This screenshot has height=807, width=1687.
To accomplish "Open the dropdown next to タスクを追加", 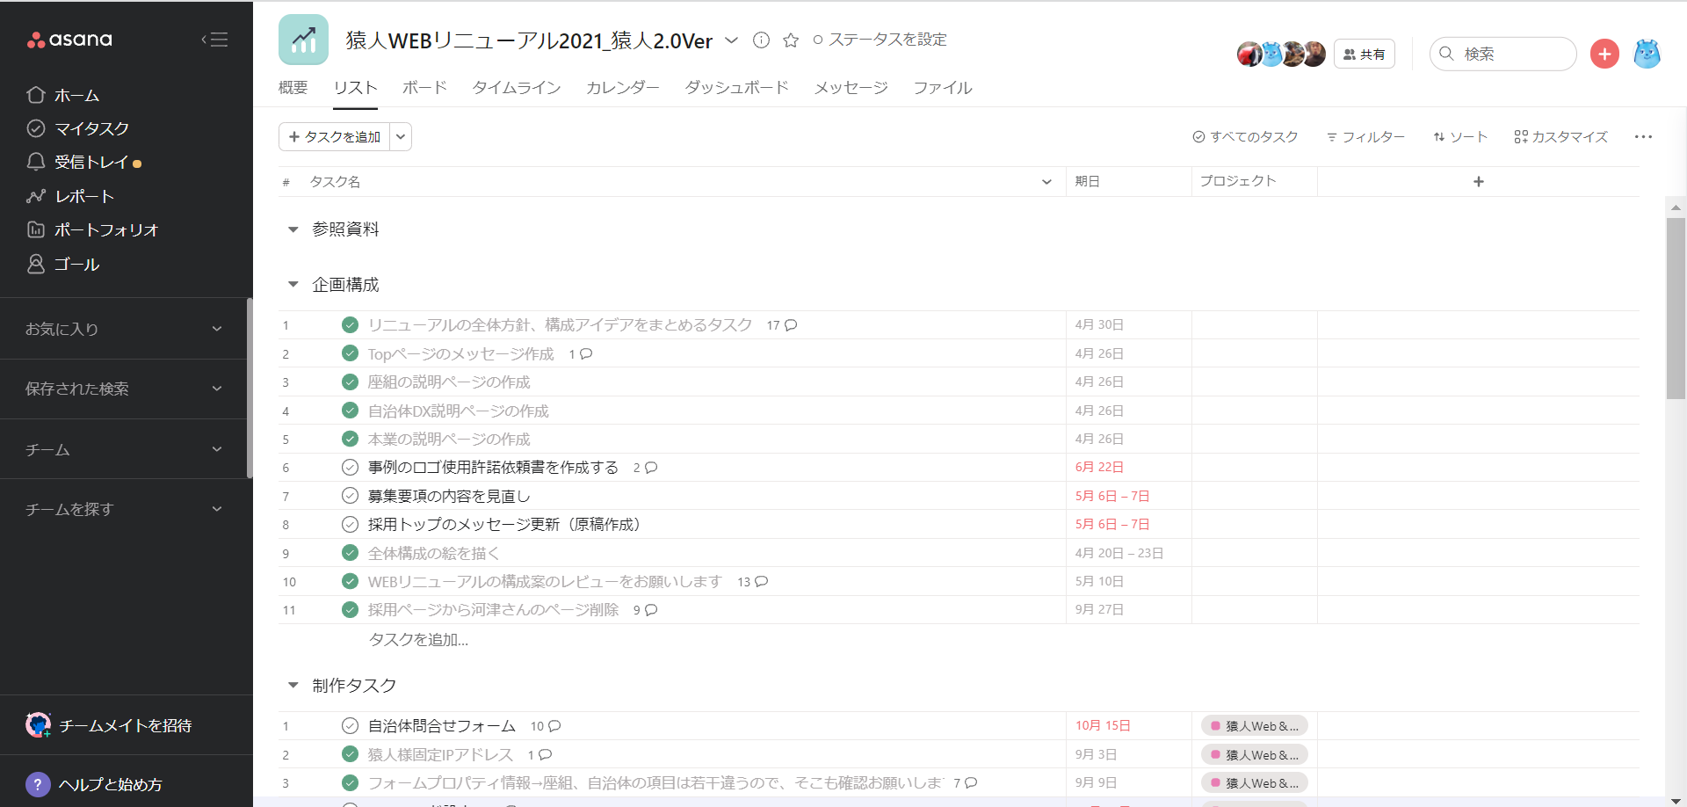I will (401, 137).
